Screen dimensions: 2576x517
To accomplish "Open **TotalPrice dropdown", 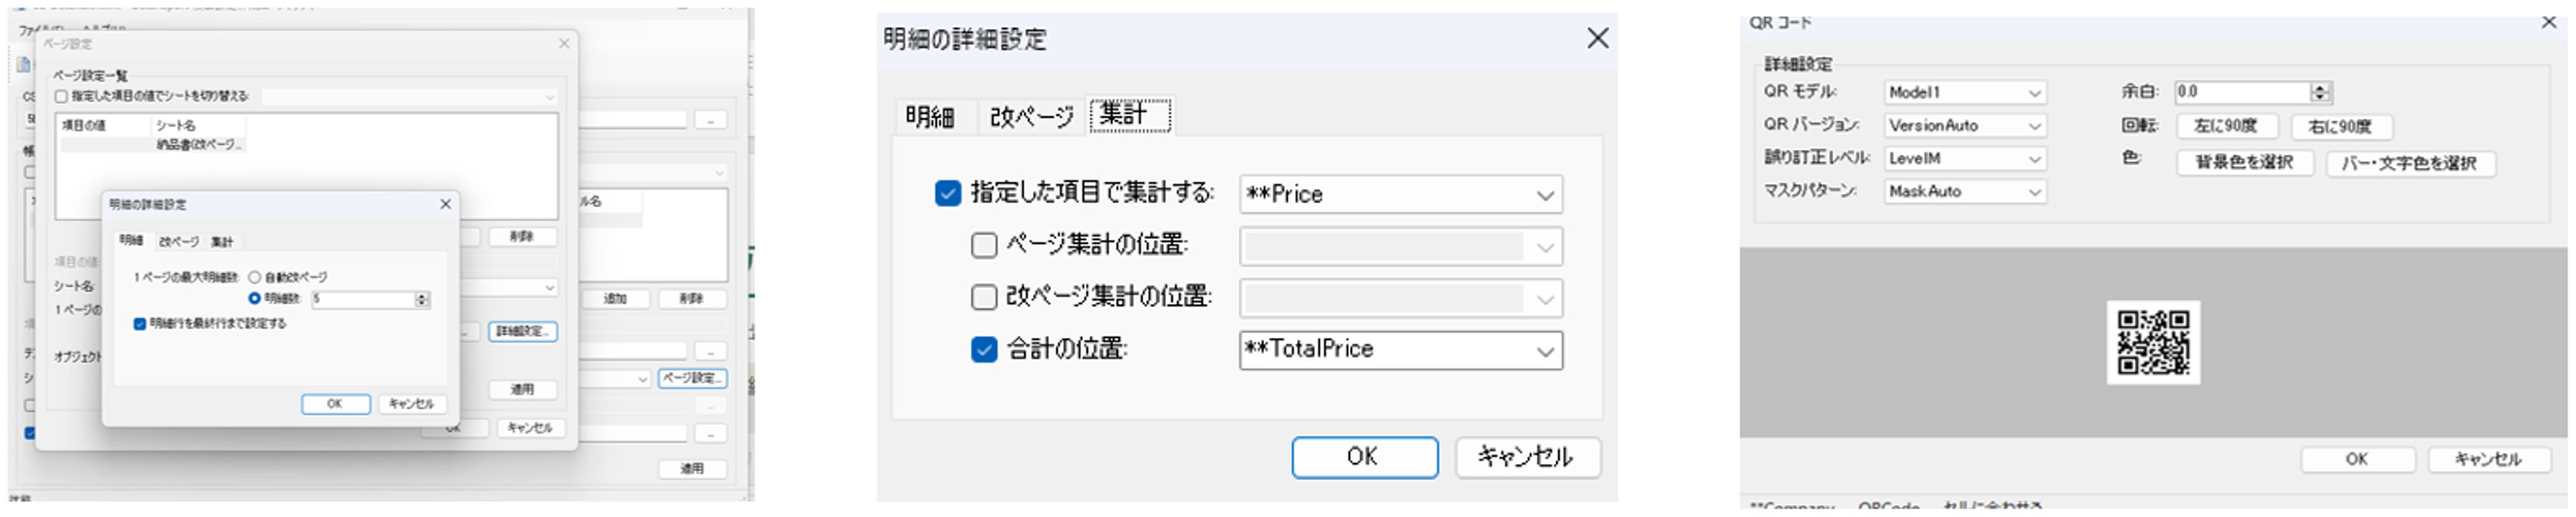I will (x=1401, y=350).
